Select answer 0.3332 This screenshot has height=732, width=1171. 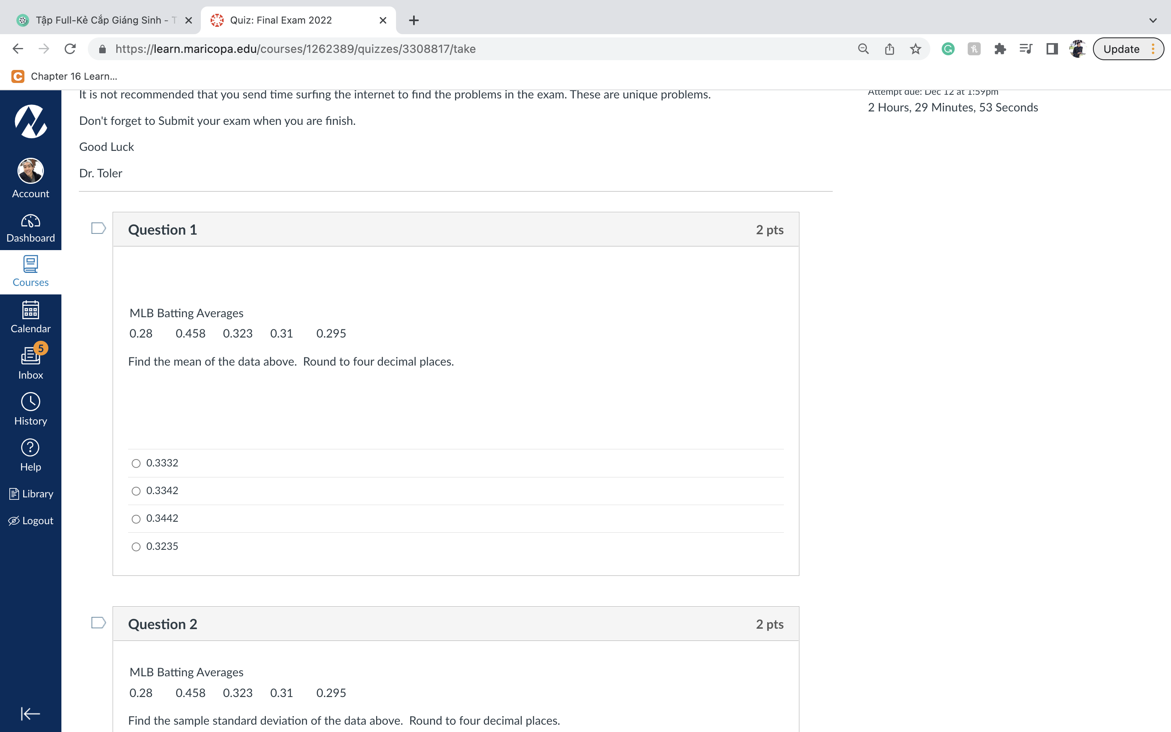point(136,463)
